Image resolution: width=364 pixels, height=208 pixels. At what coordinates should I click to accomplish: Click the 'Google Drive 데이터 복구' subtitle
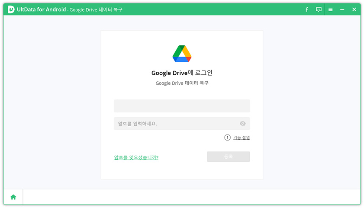182,83
